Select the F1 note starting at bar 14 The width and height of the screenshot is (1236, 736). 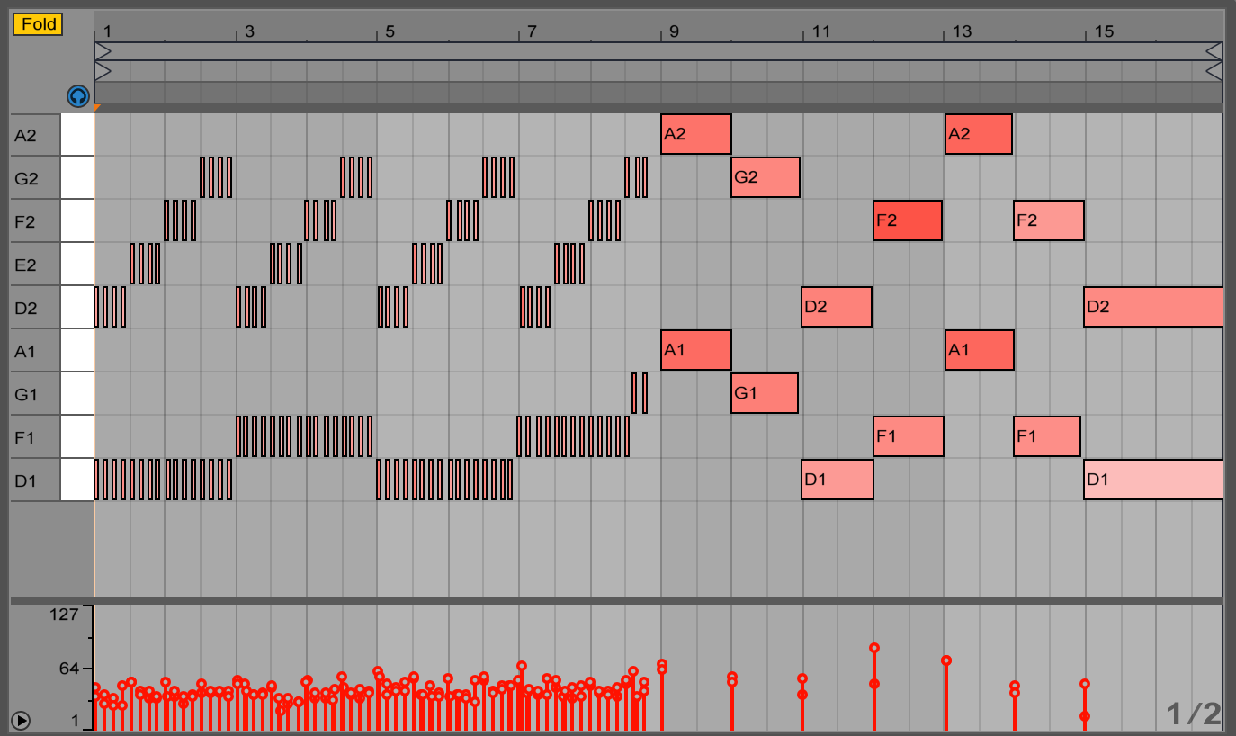click(1047, 436)
